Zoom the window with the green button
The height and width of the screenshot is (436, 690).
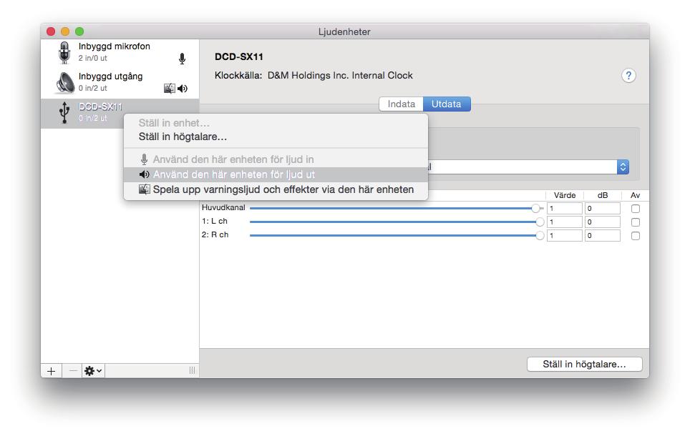(x=79, y=31)
